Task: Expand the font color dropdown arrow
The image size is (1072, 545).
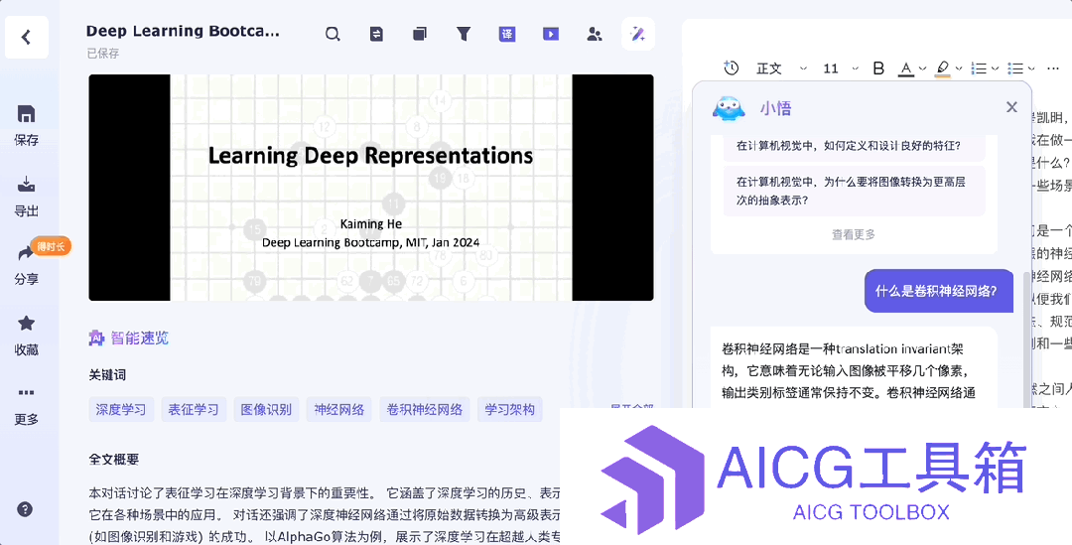Action: click(922, 68)
